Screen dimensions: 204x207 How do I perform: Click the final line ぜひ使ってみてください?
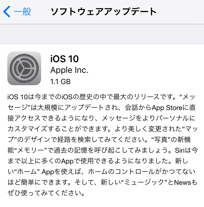(x=46, y=193)
